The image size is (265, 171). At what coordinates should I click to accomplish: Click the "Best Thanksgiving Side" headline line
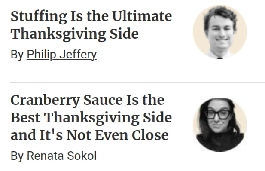(91, 118)
